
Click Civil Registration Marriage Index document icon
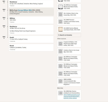(x=60, y=44)
